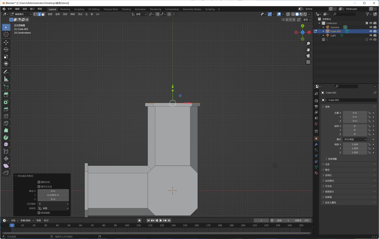Open the 顶点 menu in viewport header
This screenshot has width=379, height=239.
pyautogui.click(x=80, y=14)
